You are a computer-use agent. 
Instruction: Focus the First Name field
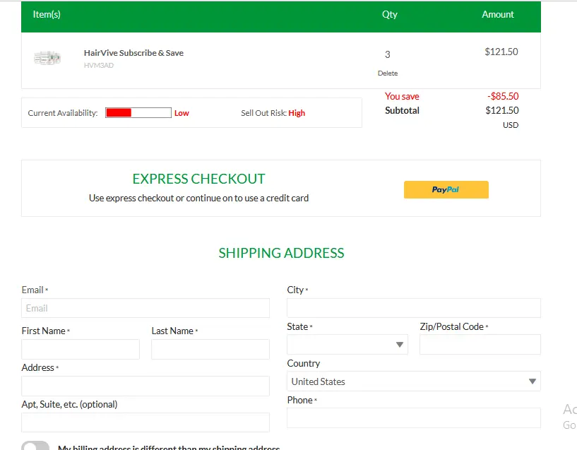point(81,349)
